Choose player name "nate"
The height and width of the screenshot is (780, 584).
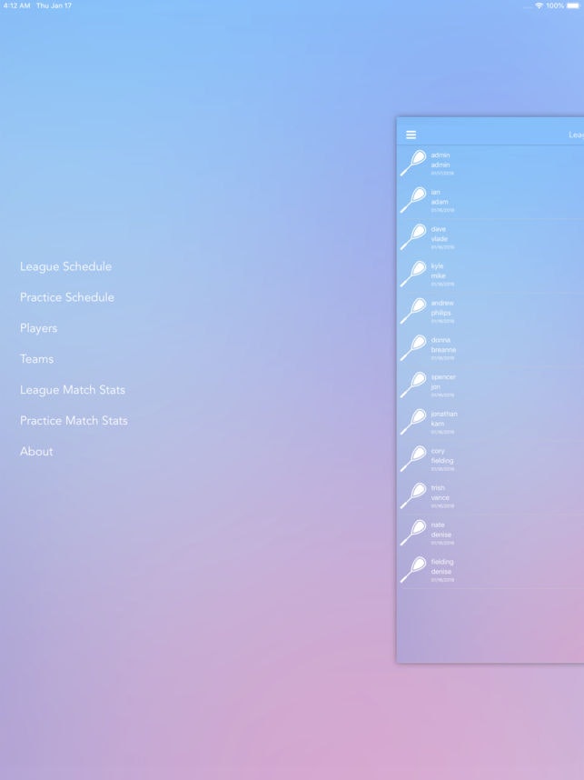click(x=438, y=525)
